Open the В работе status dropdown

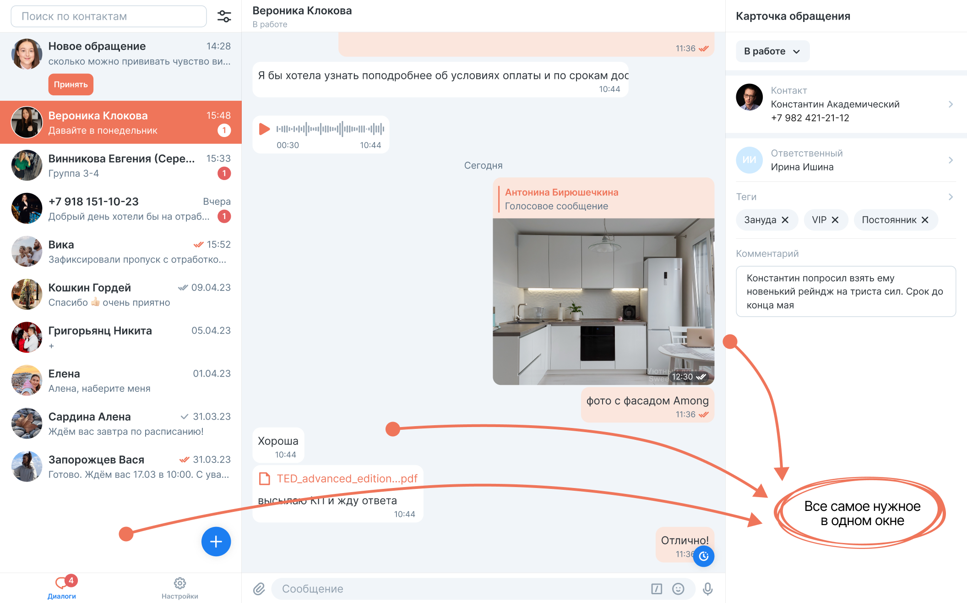(x=772, y=51)
